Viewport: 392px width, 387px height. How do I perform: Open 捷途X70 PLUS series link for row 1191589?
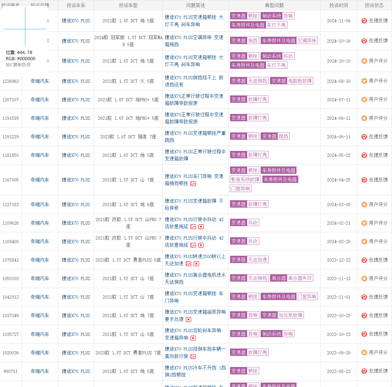(76, 118)
